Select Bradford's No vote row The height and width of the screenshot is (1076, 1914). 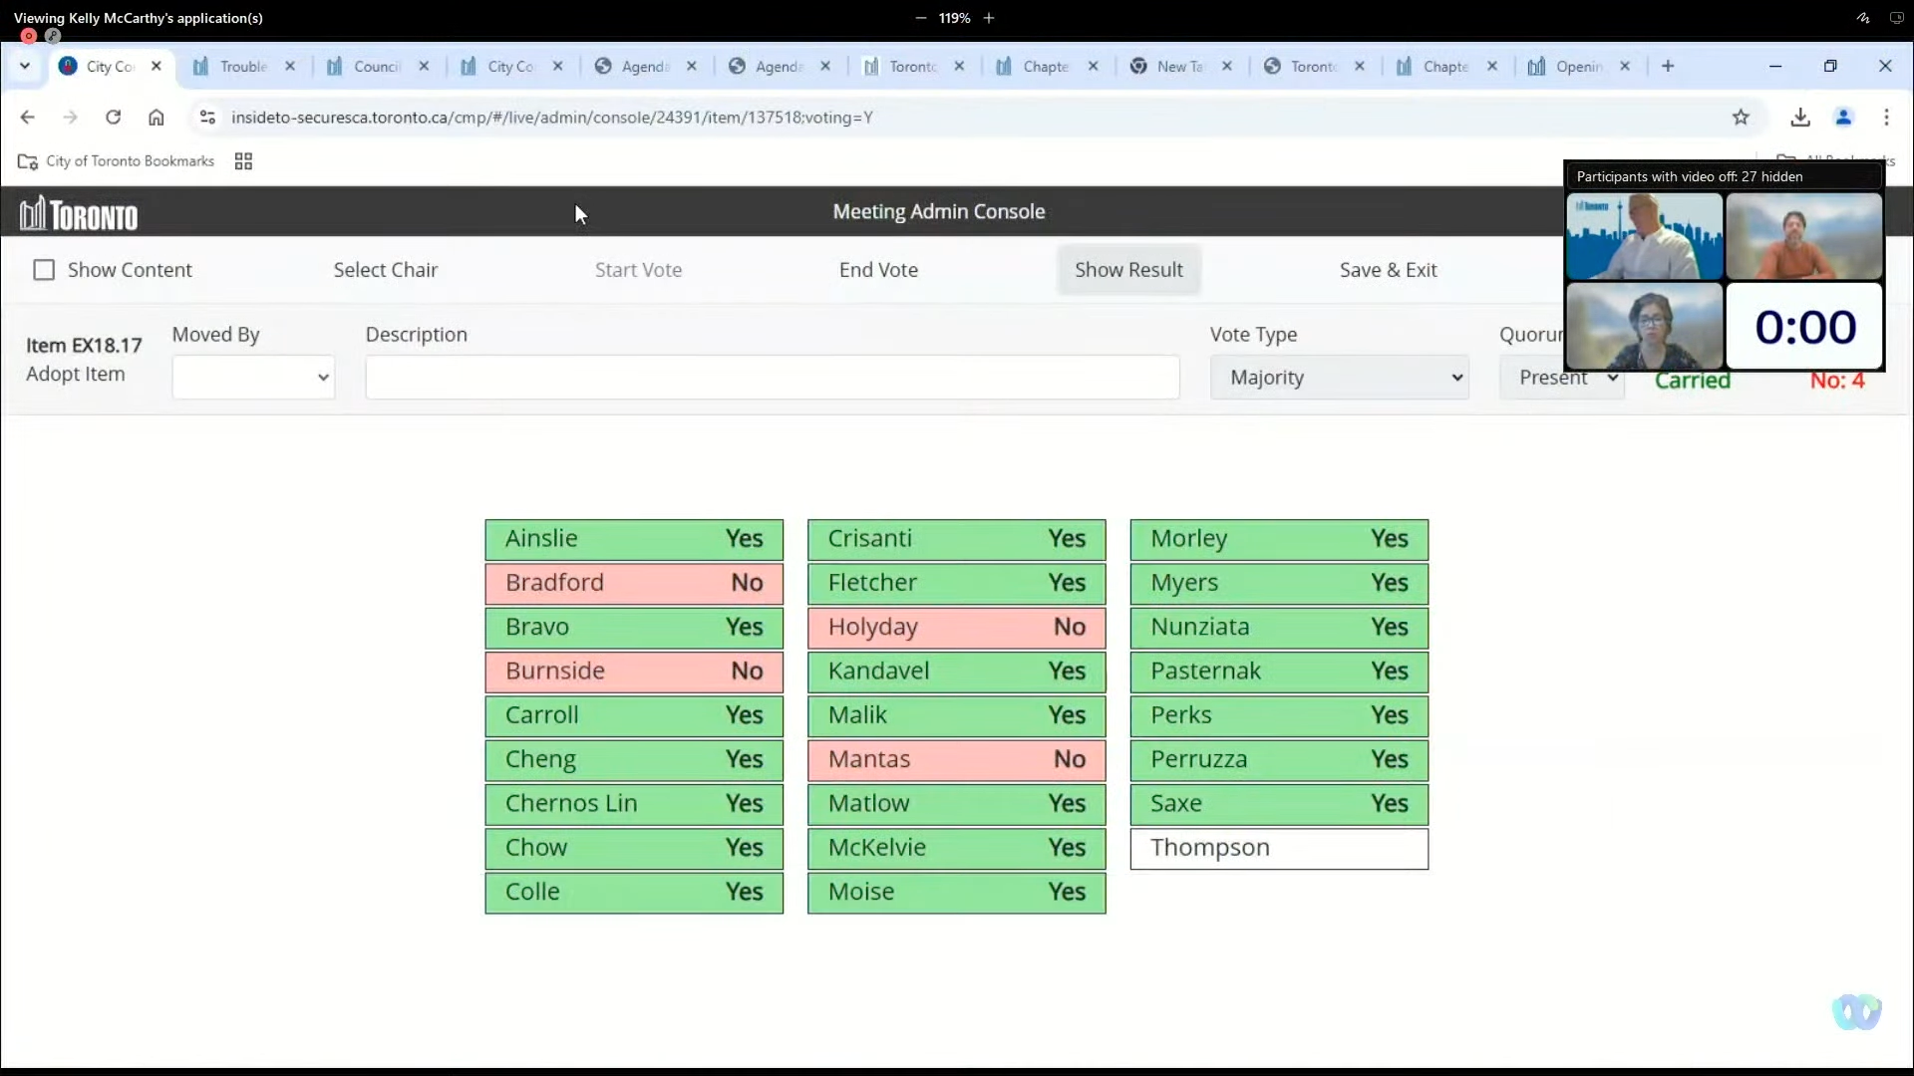point(634,584)
